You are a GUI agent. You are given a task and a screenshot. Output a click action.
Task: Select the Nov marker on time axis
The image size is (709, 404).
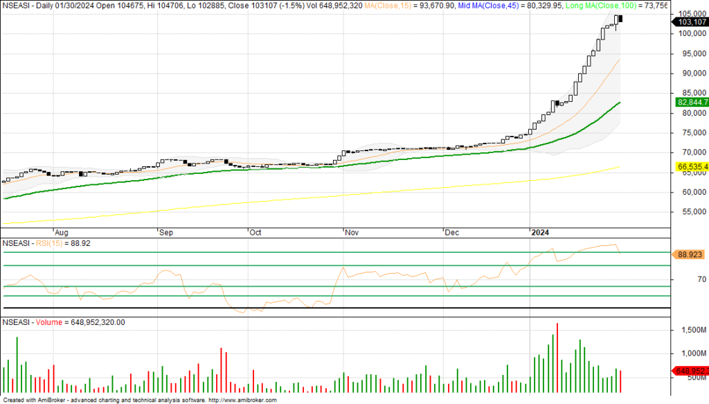point(351,234)
